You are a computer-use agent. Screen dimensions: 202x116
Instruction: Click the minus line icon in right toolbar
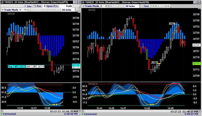[x=161, y=6]
